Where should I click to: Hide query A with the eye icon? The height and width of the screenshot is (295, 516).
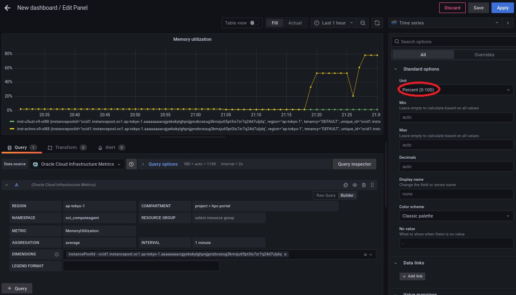(355, 185)
